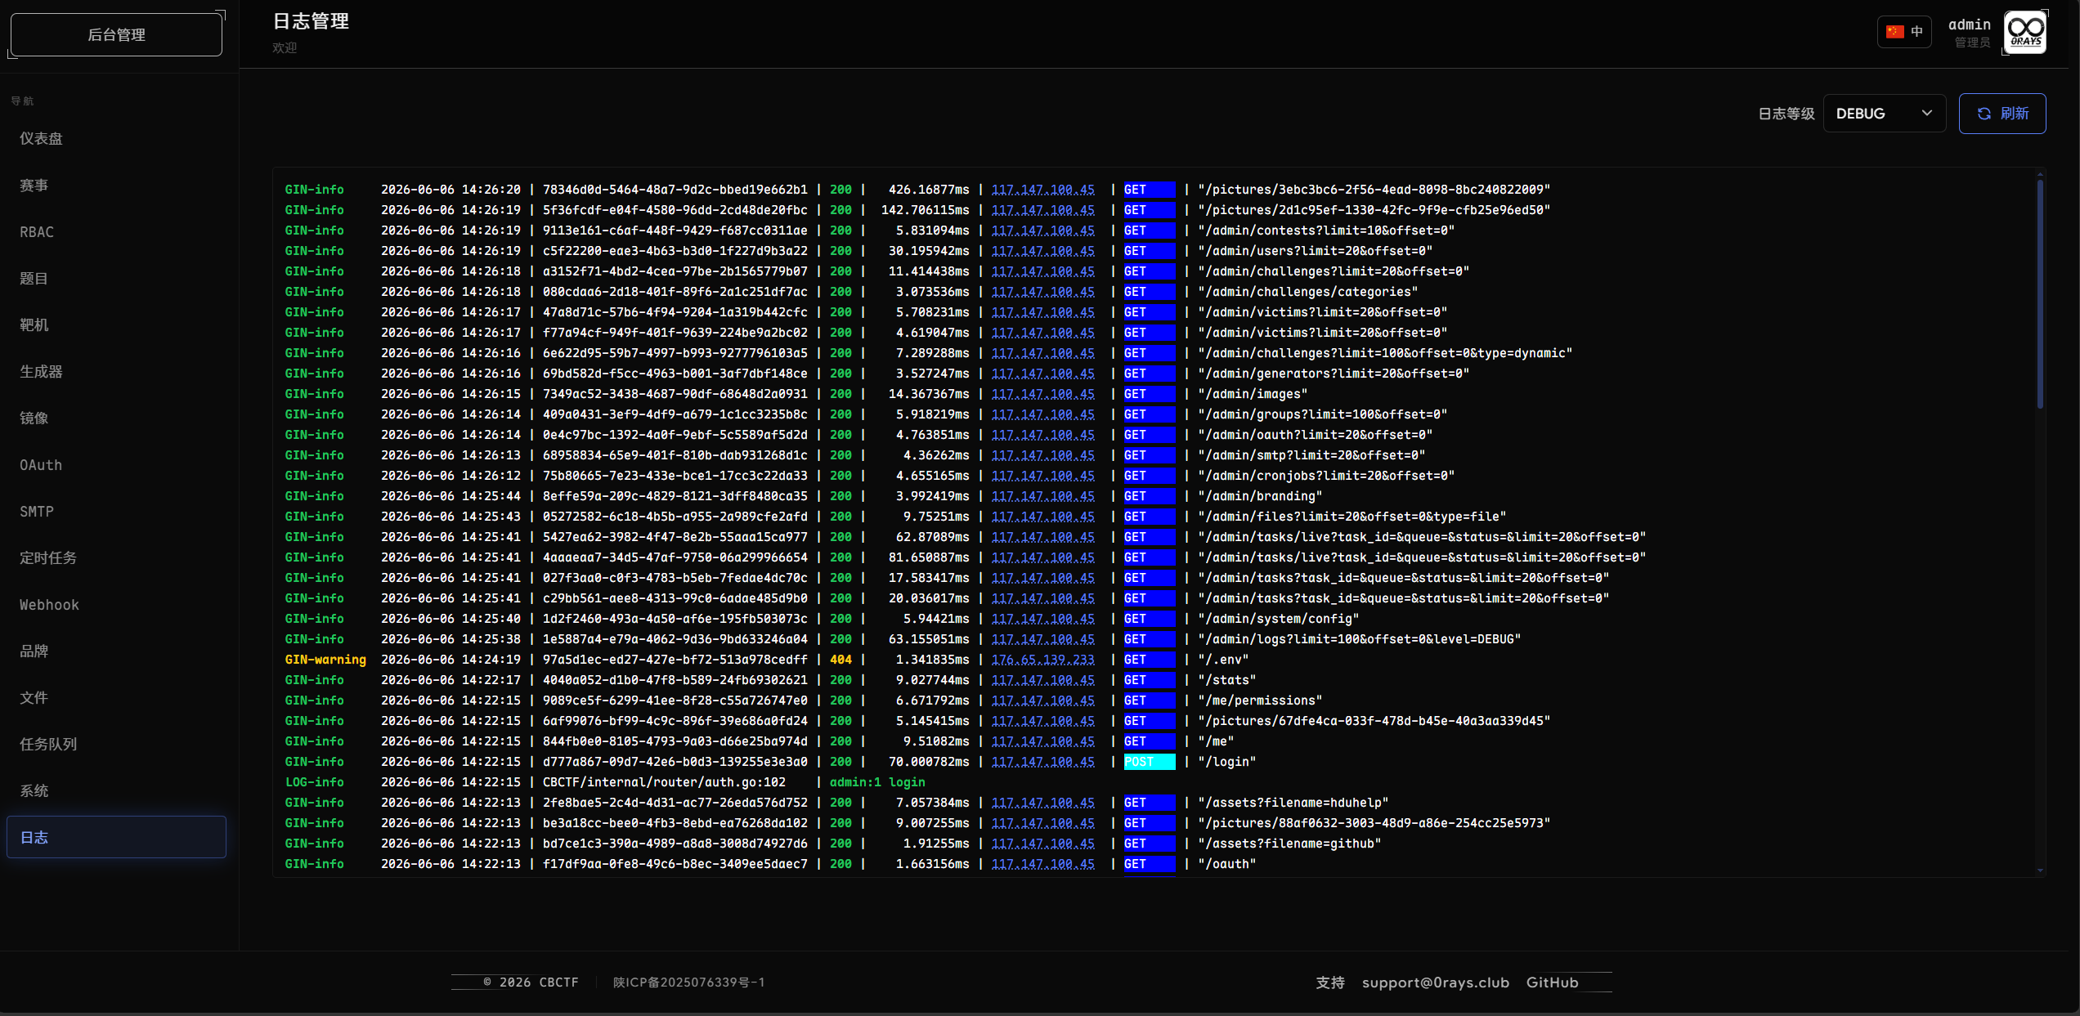Viewport: 2080px width, 1016px height.
Task: Go to the RBAC sidebar item
Action: tap(116, 232)
